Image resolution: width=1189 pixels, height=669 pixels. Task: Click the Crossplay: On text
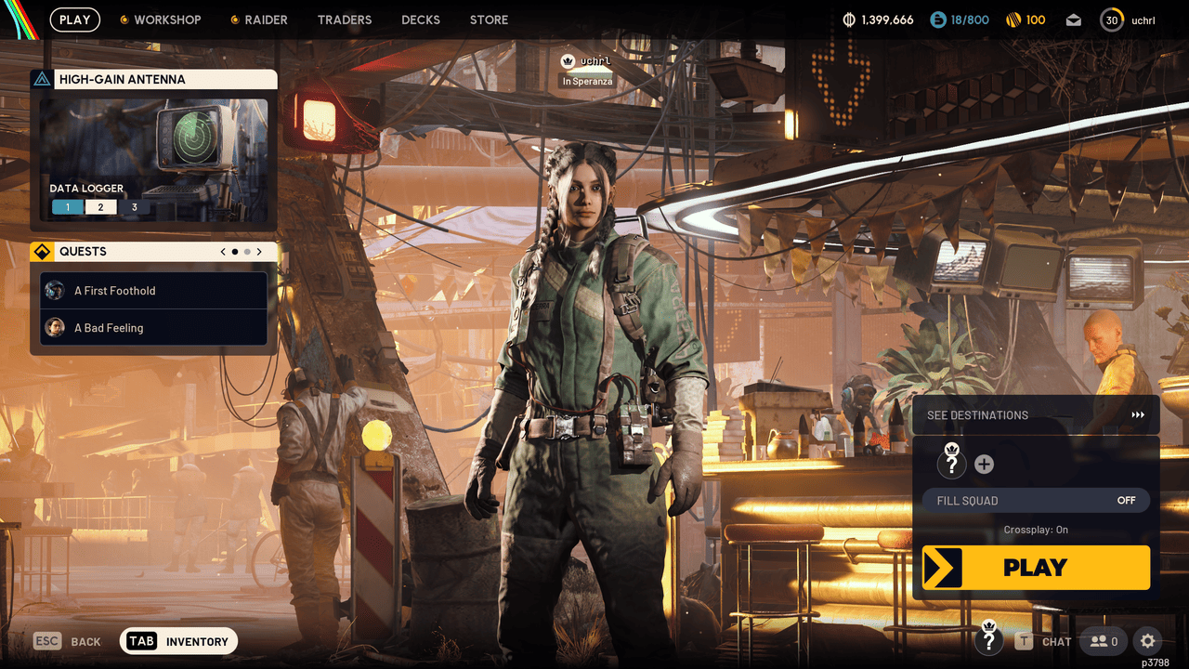[x=1036, y=530]
